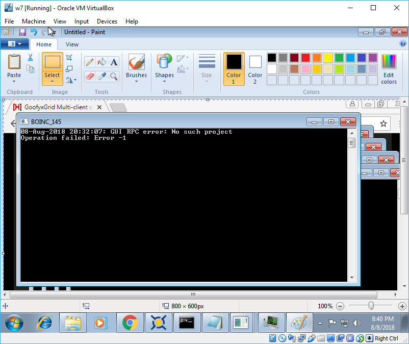Set Color 1 as the active color
Screen dimensions: 409x344
[234, 69]
